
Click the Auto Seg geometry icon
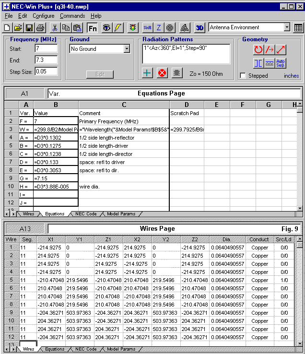click(281, 63)
